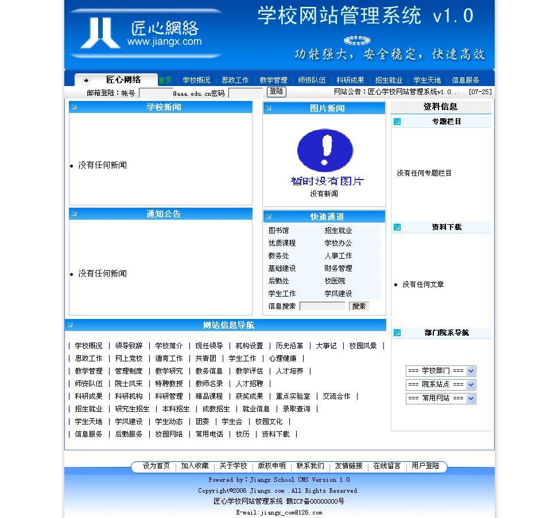Open 财务管理 quick link
559x518 pixels.
pos(338,268)
